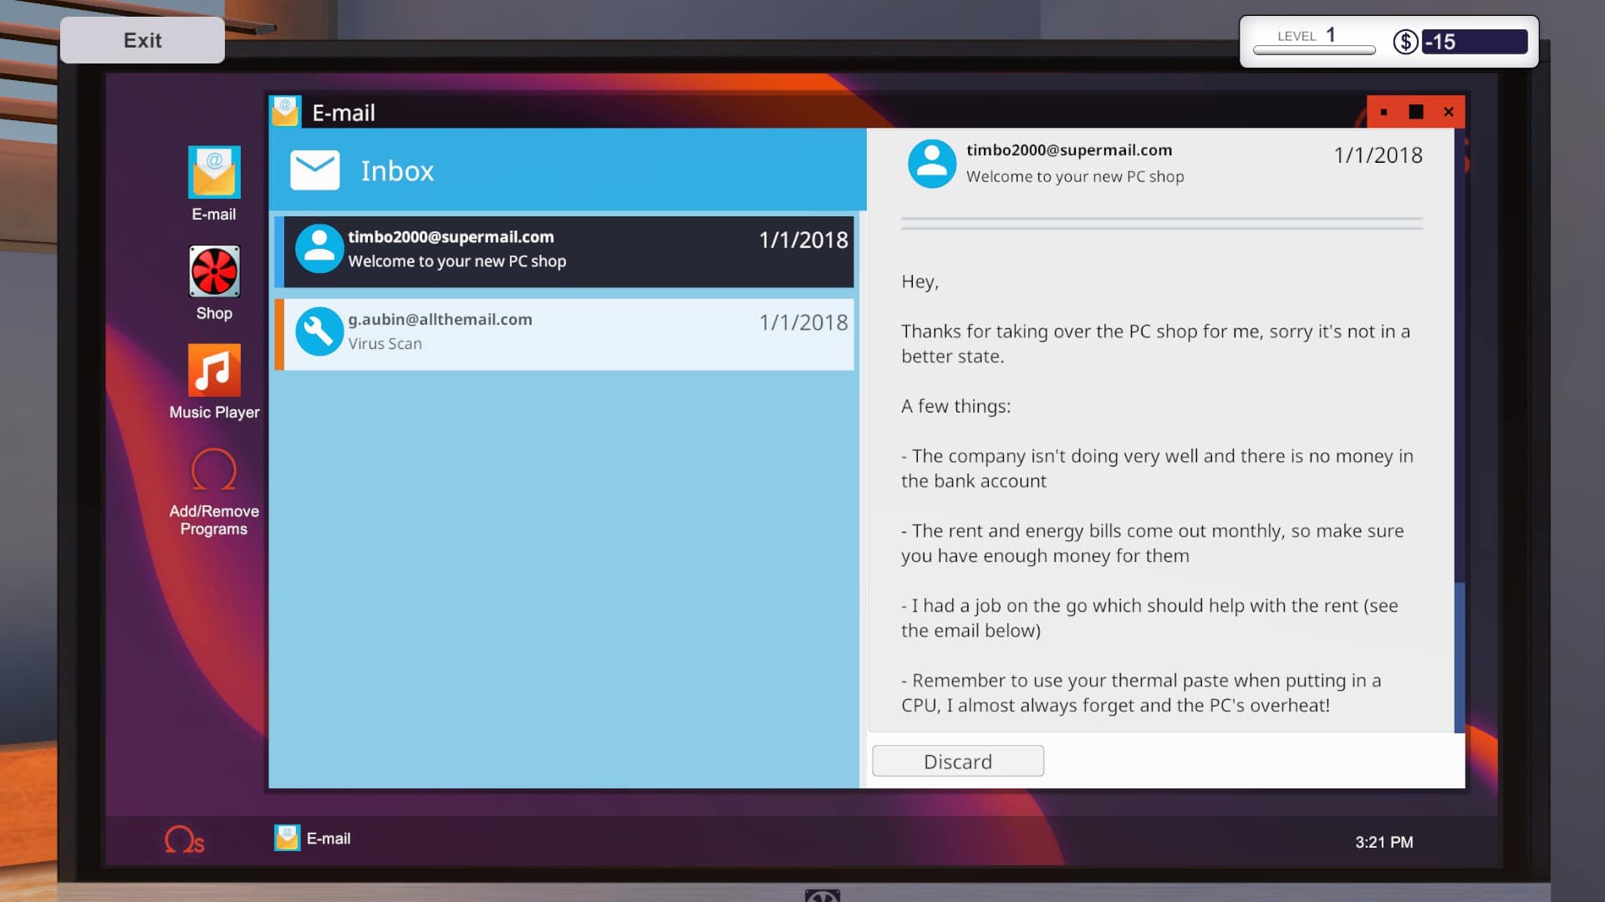
Task: Click the level progress bar
Action: click(x=1314, y=50)
